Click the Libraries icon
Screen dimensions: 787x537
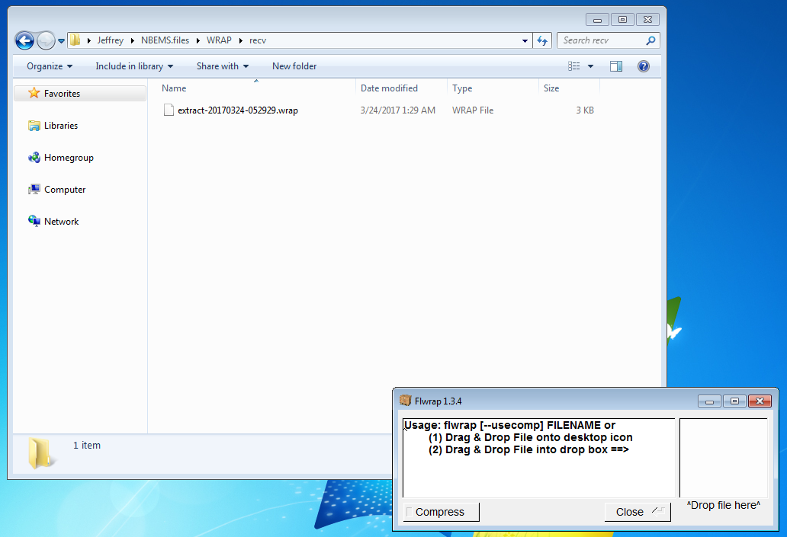(x=34, y=126)
